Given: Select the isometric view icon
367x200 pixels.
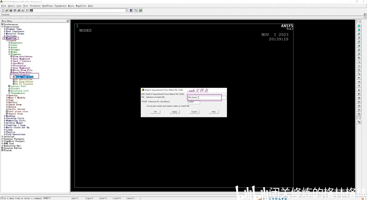Looking at the screenshot, I should tap(359, 26).
